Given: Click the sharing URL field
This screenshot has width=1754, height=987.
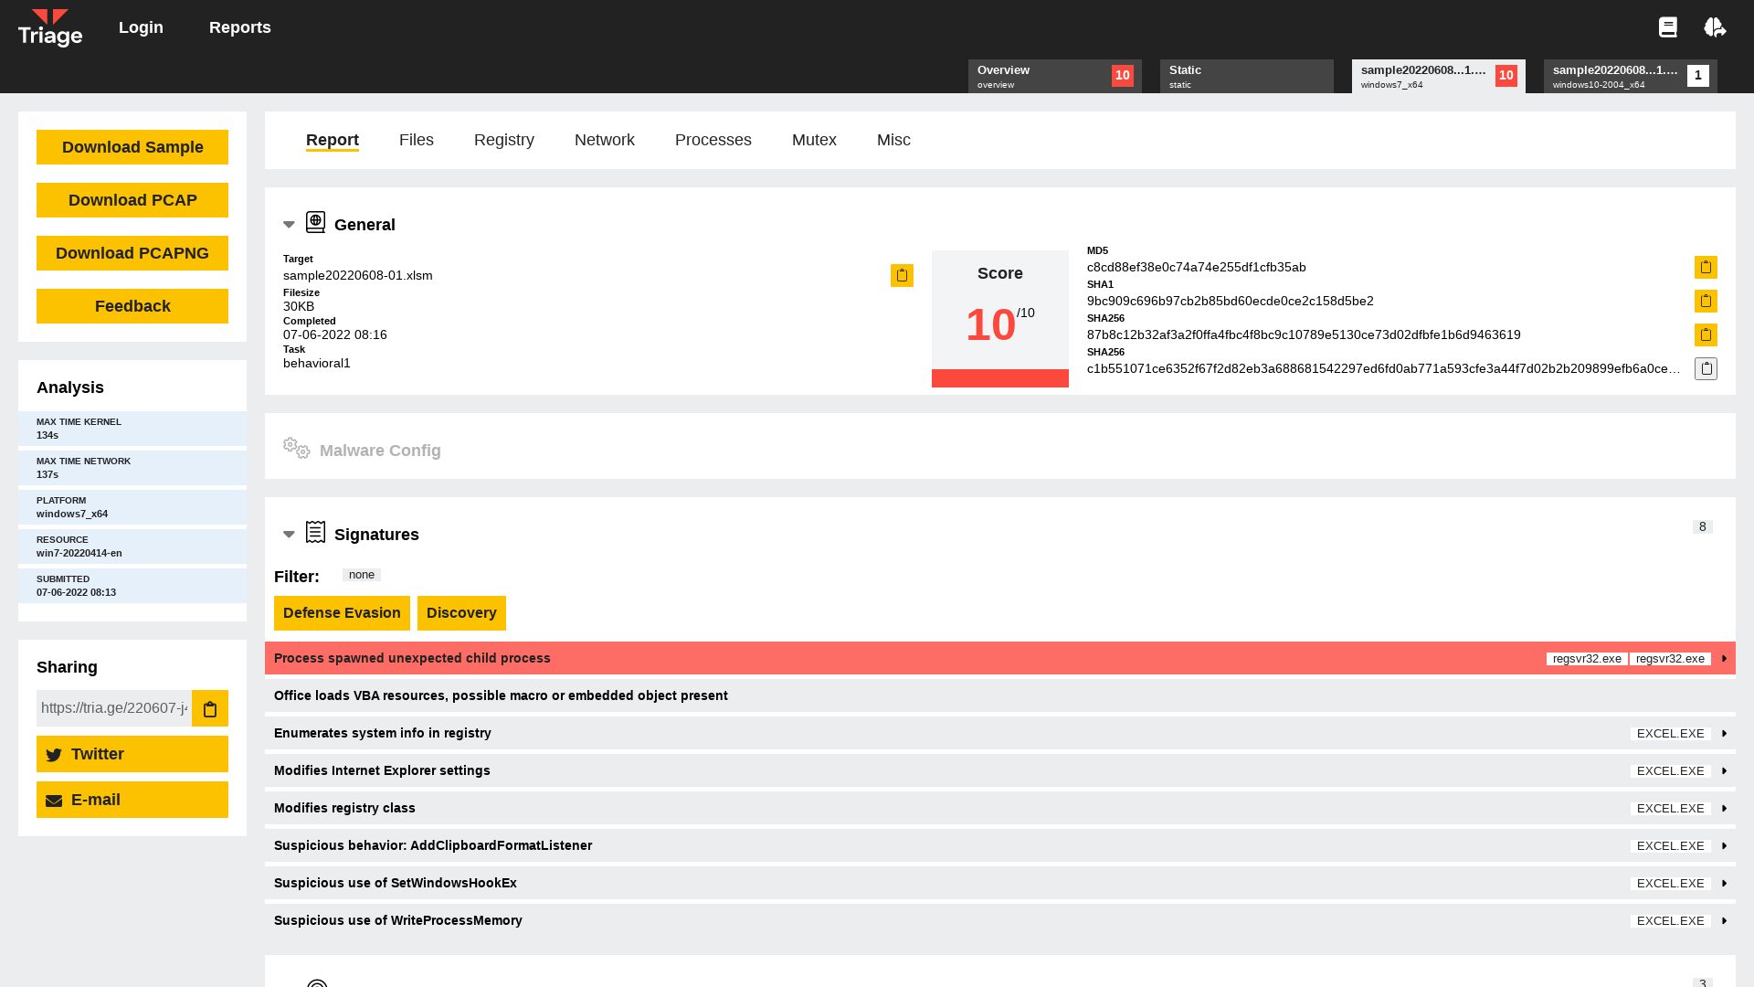Looking at the screenshot, I should [112, 707].
